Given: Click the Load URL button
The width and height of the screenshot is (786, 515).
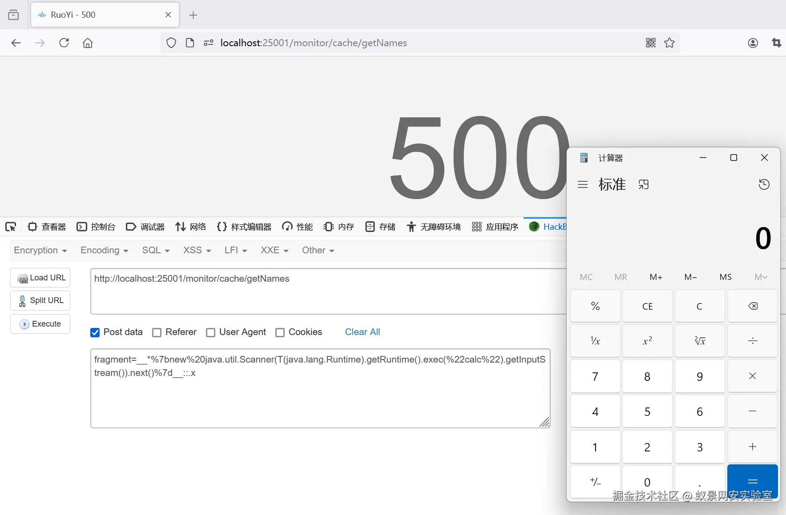Looking at the screenshot, I should point(40,278).
